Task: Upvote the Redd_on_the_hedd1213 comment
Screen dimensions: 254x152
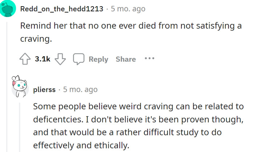Action: [x=25, y=59]
